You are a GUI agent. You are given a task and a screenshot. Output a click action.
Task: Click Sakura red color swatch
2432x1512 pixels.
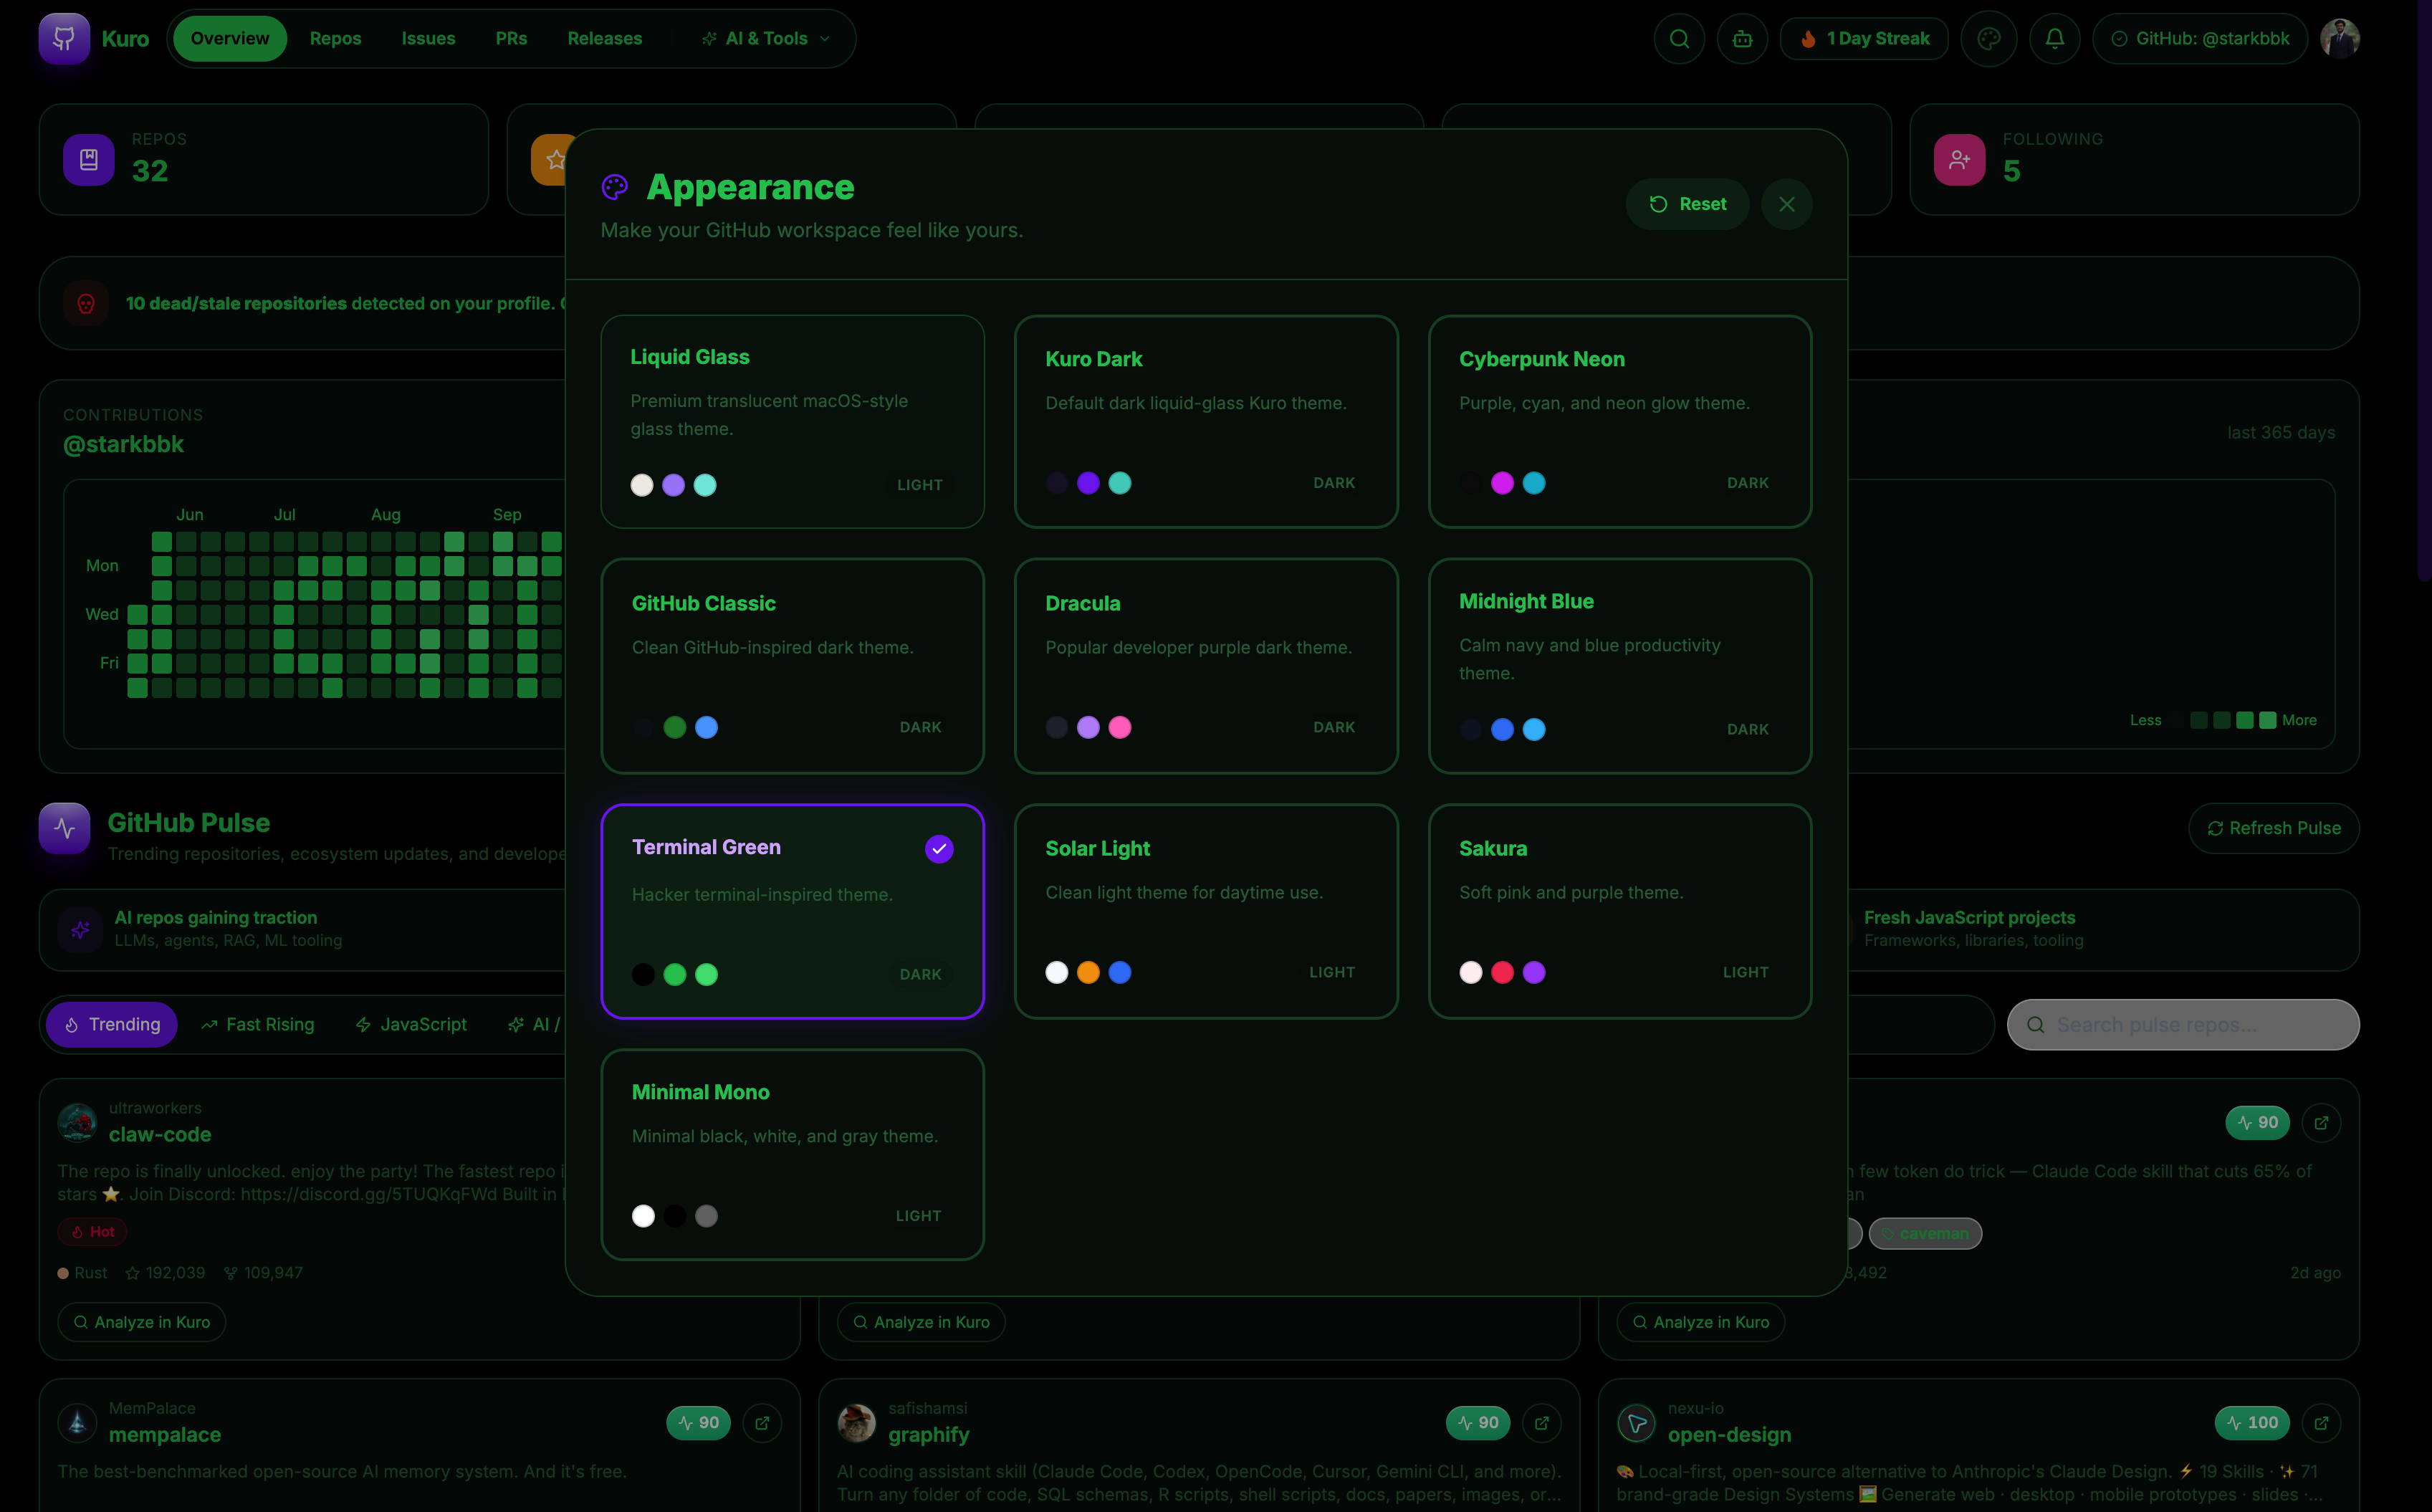point(1502,972)
